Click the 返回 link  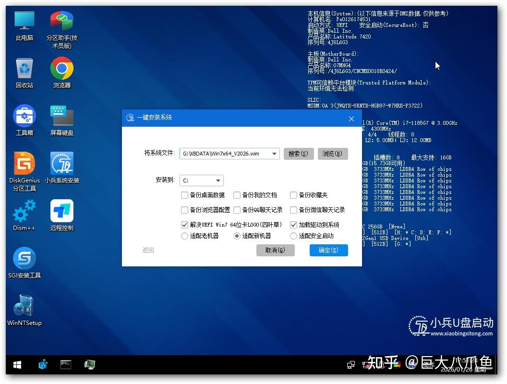pos(148,250)
